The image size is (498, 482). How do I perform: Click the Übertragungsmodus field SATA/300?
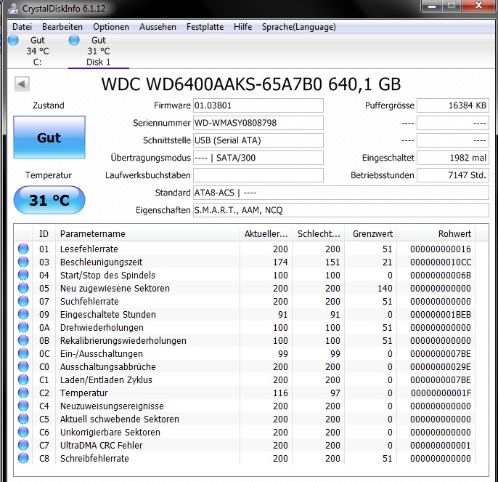pos(258,158)
